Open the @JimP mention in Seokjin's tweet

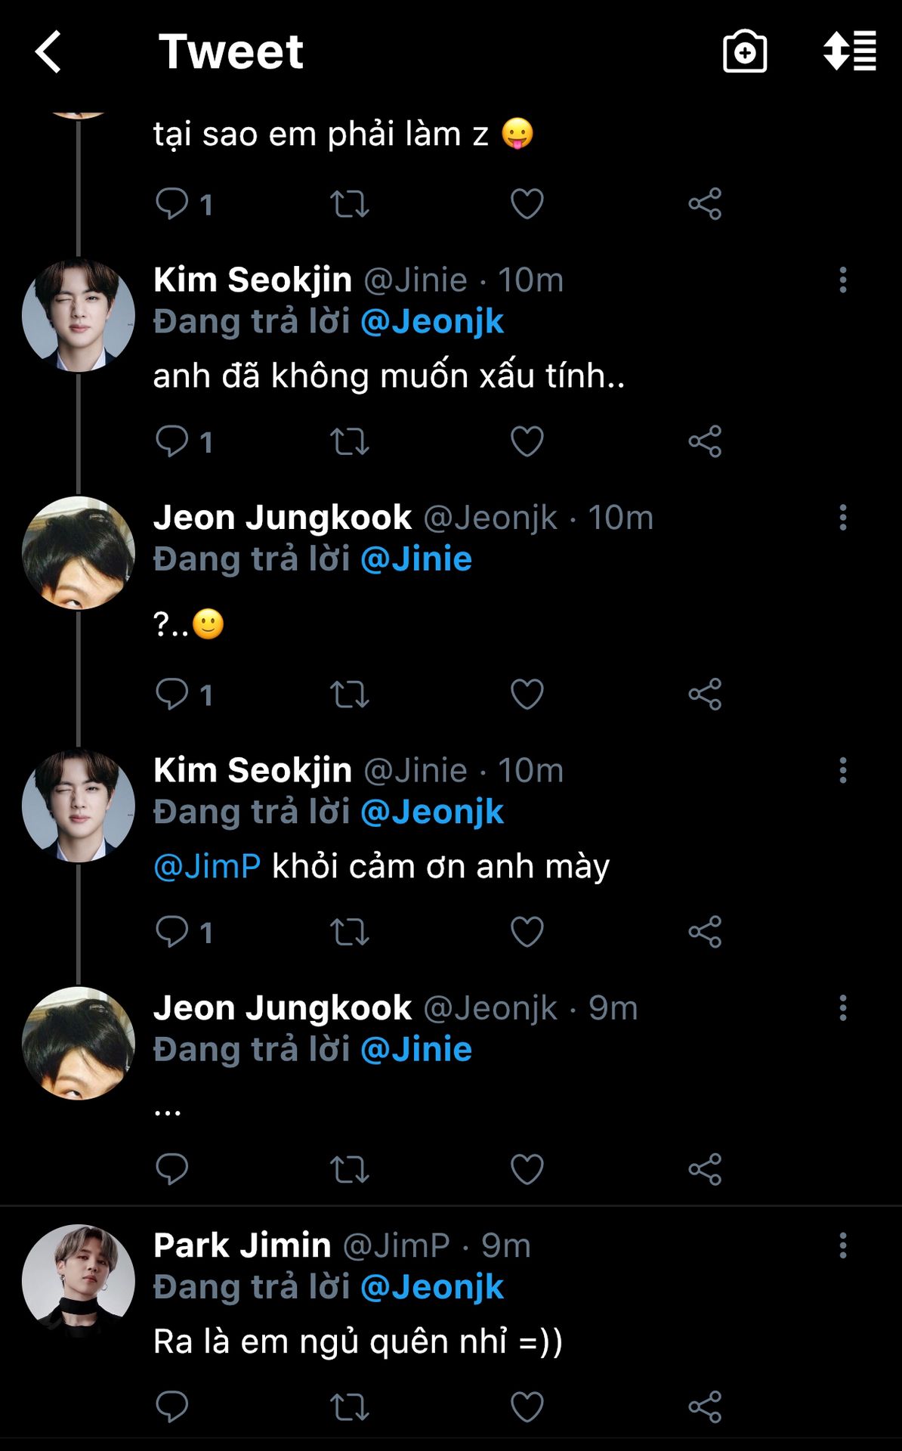[207, 866]
